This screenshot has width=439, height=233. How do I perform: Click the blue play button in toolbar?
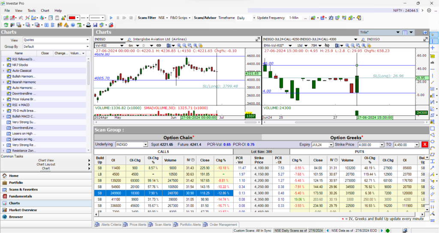tap(111, 18)
